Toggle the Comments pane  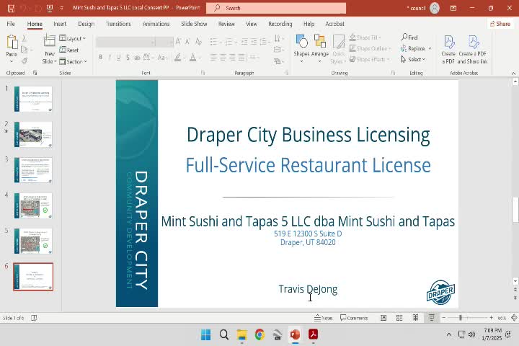tap(354, 318)
